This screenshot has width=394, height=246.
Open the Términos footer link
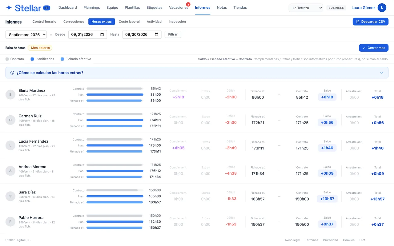coord(312,240)
